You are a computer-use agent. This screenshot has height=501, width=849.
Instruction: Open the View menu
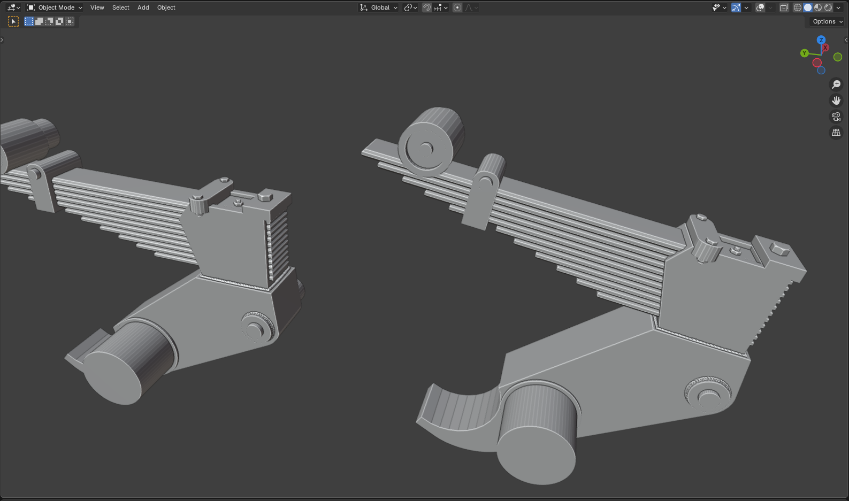tap(97, 7)
